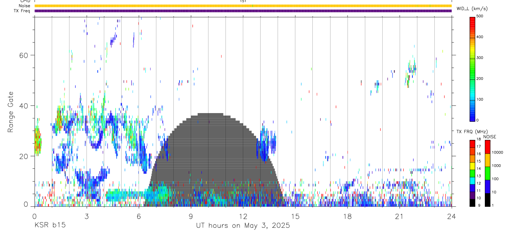Click the 21 tick on UT hours axis

point(399,216)
